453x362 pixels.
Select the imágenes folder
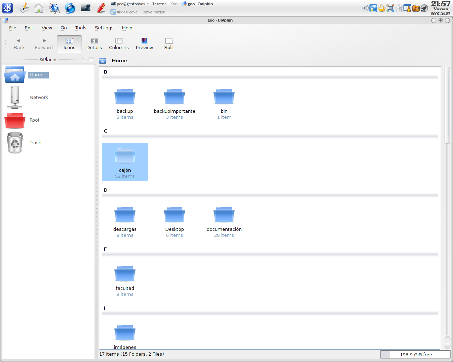click(125, 337)
